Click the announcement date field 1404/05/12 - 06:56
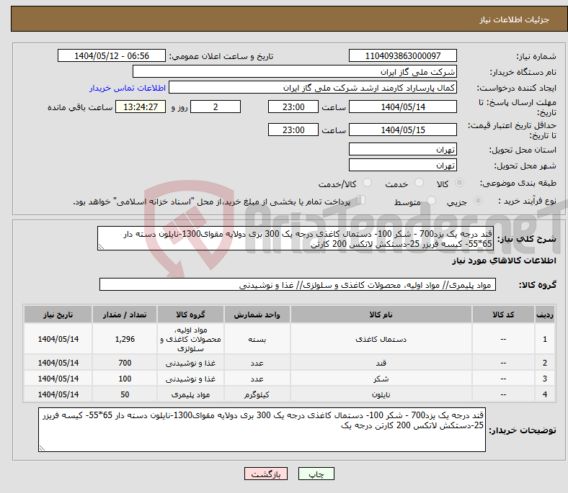The height and width of the screenshot is (493, 568). coord(112,55)
